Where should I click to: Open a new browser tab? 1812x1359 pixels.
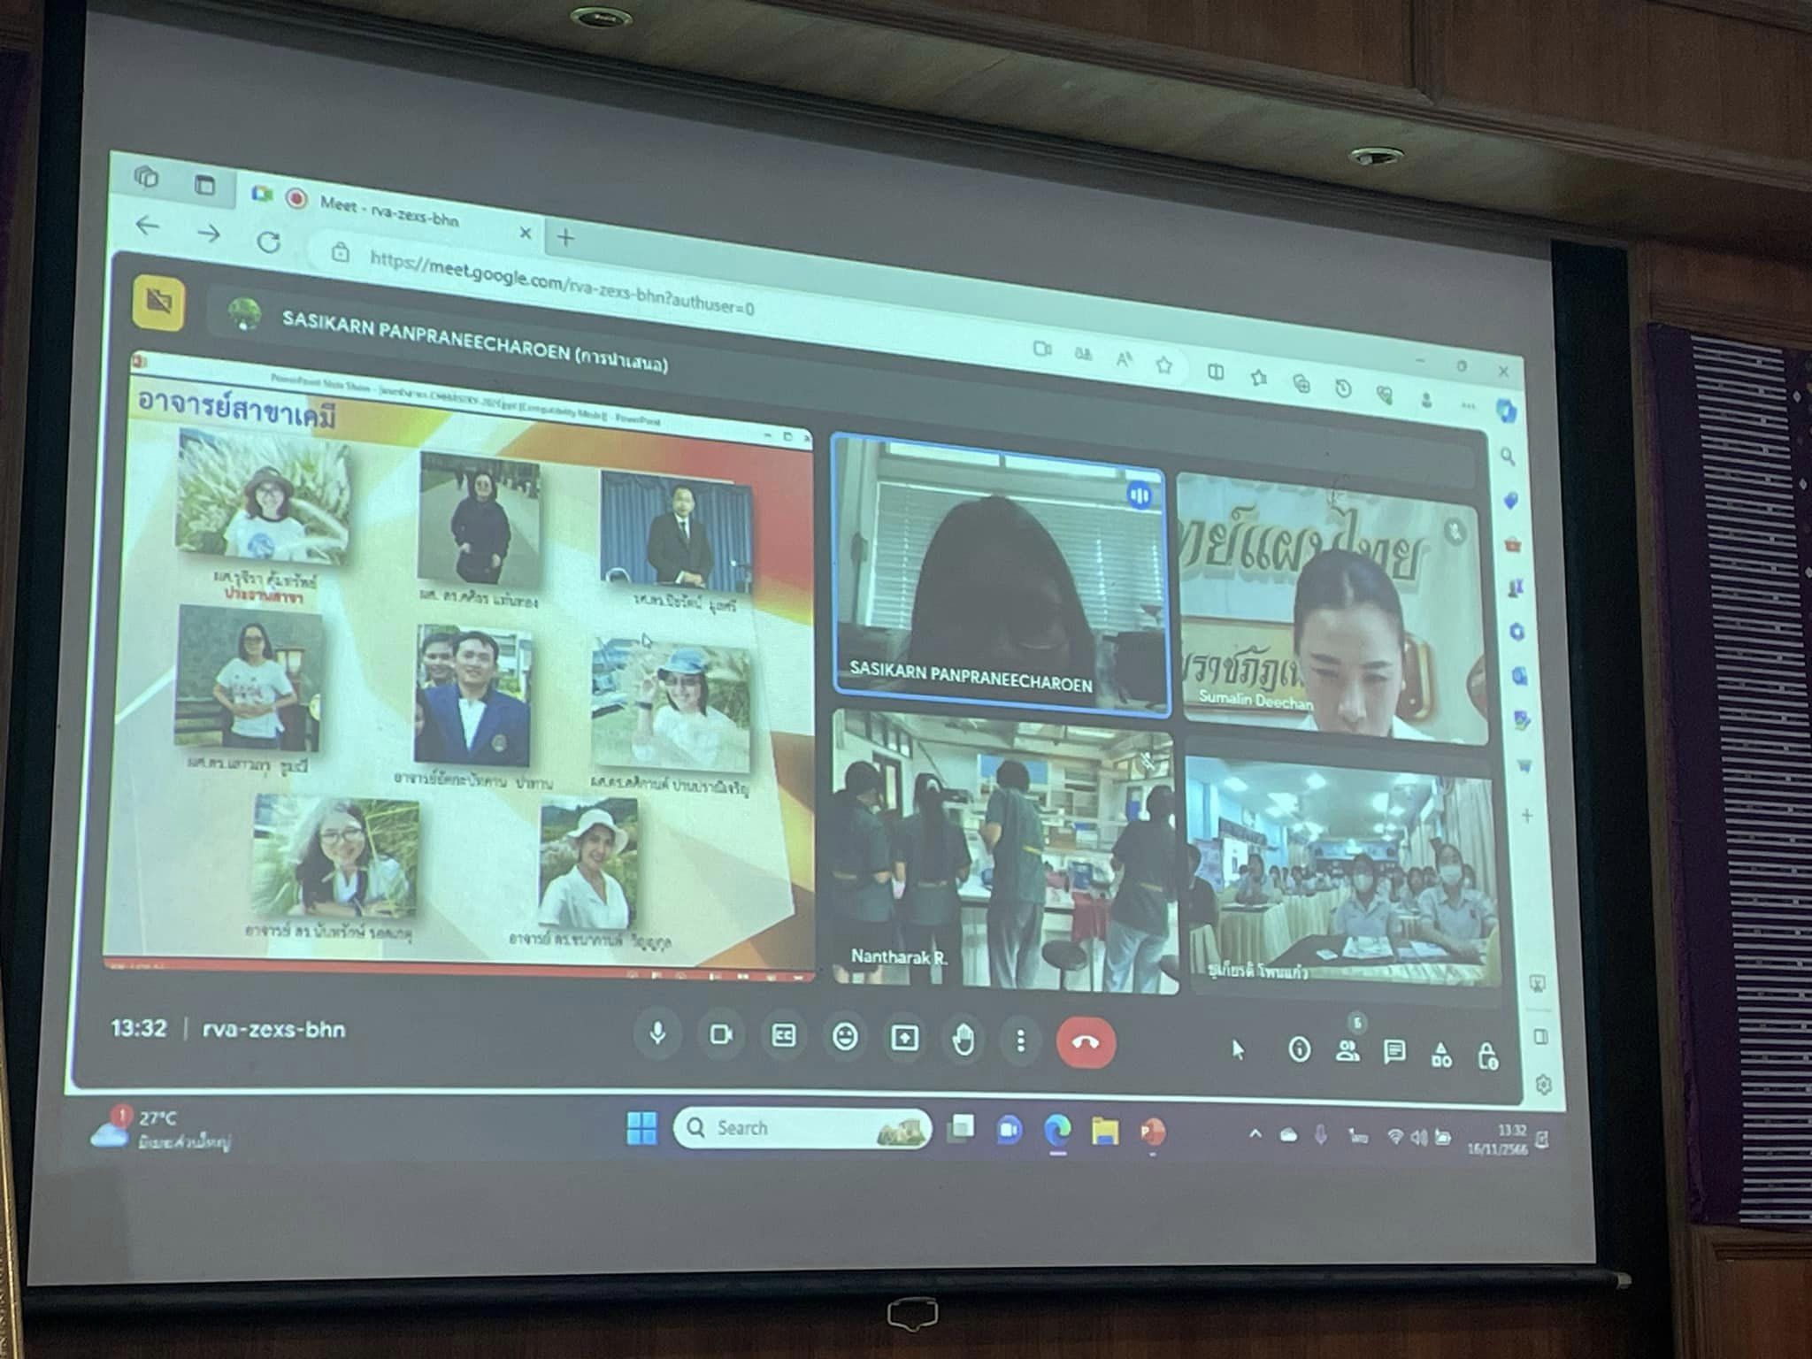566,237
